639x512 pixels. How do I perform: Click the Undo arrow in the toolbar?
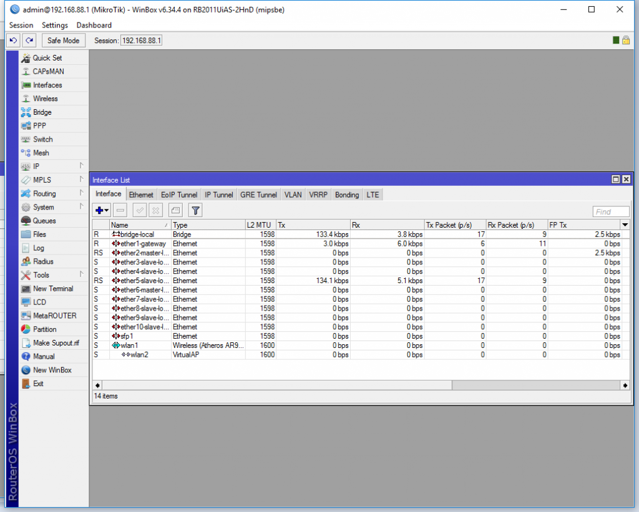point(12,40)
